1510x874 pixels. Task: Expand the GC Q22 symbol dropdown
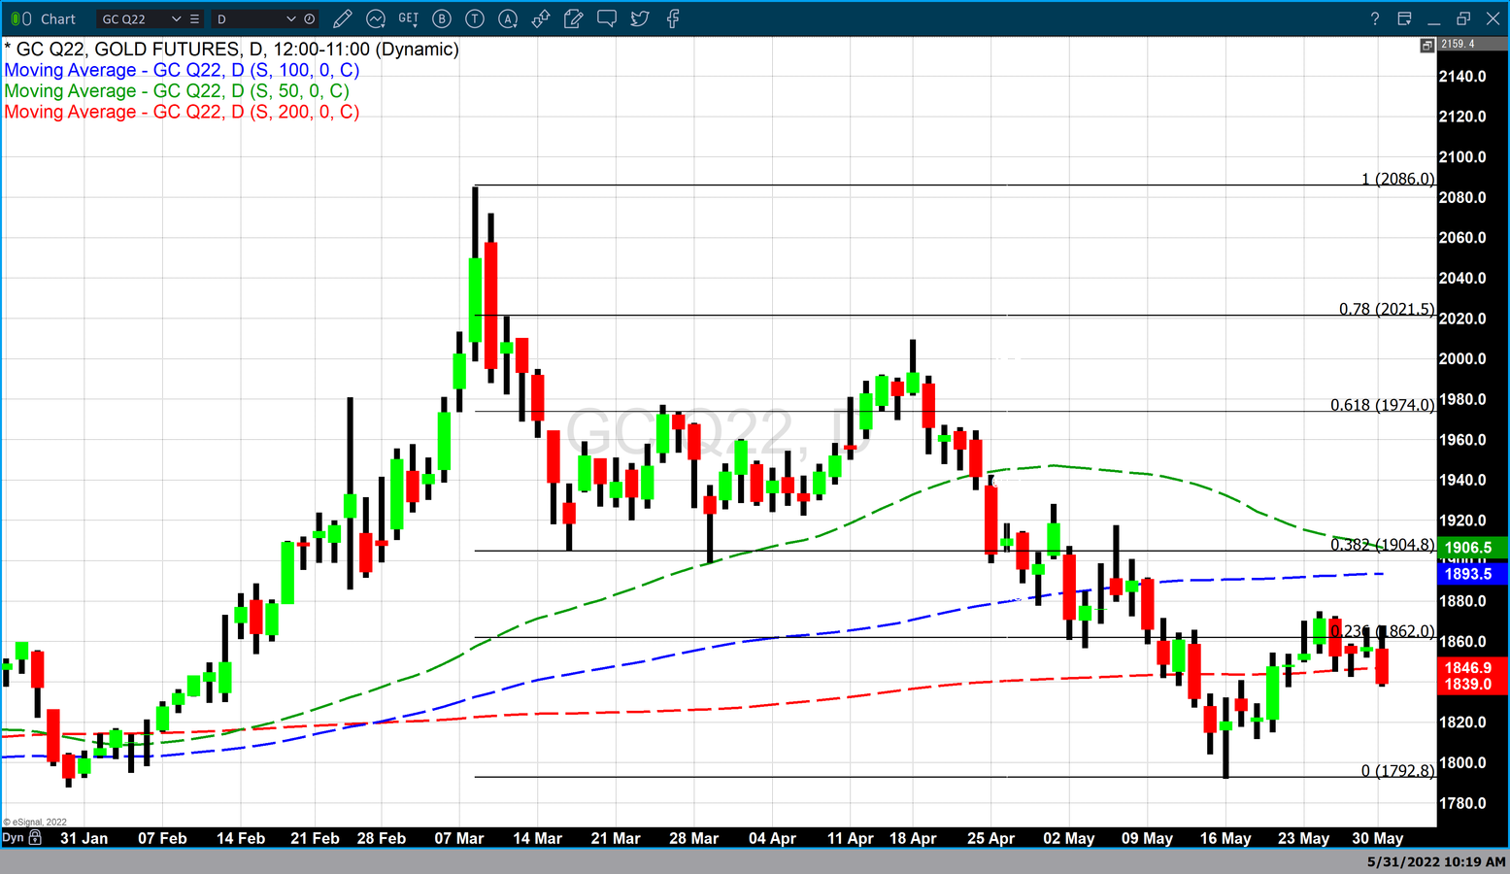click(x=176, y=18)
